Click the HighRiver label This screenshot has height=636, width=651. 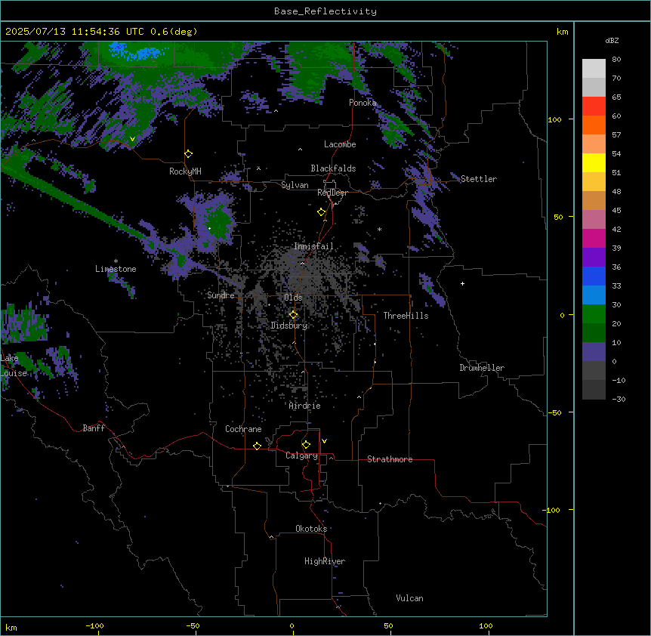click(325, 561)
